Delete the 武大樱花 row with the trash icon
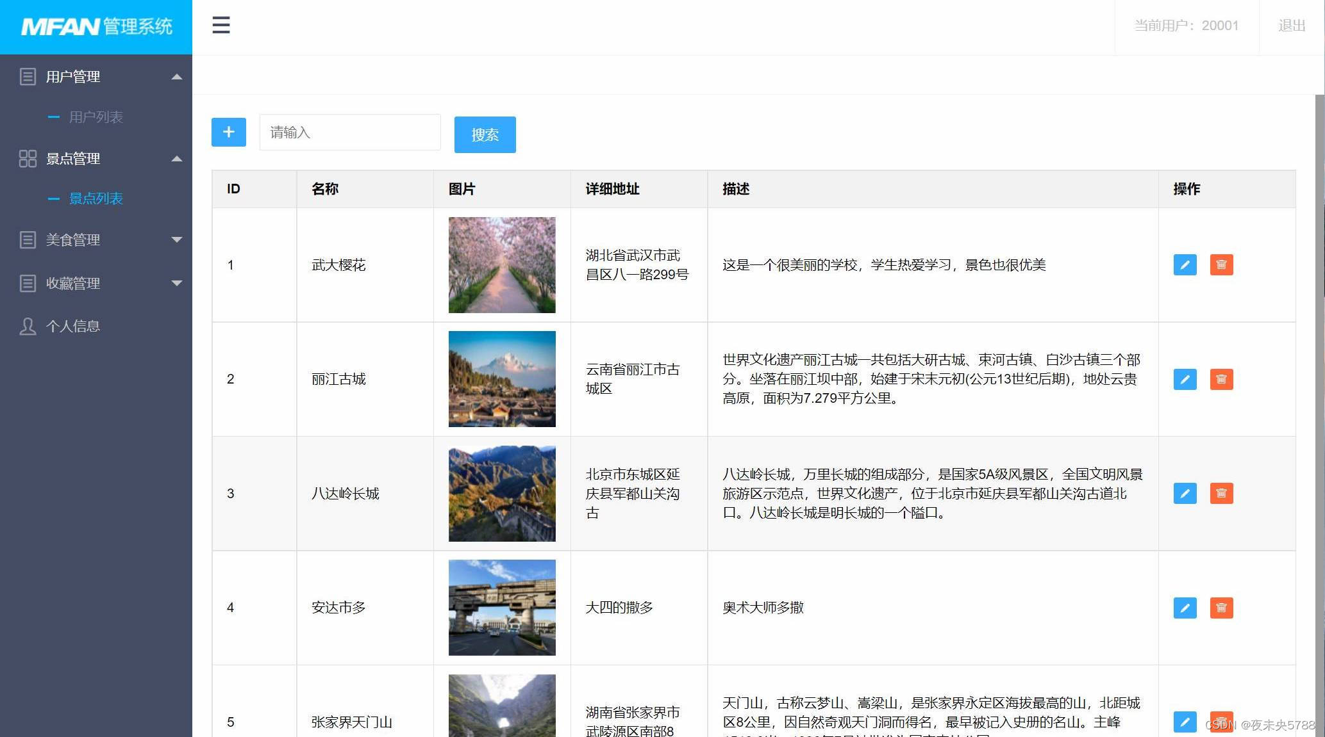 click(x=1221, y=265)
